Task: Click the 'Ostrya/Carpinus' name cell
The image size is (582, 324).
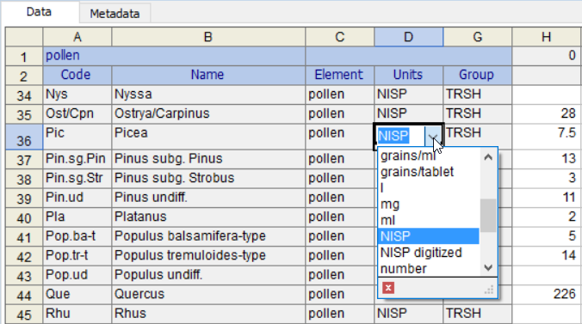Action: [x=208, y=114]
